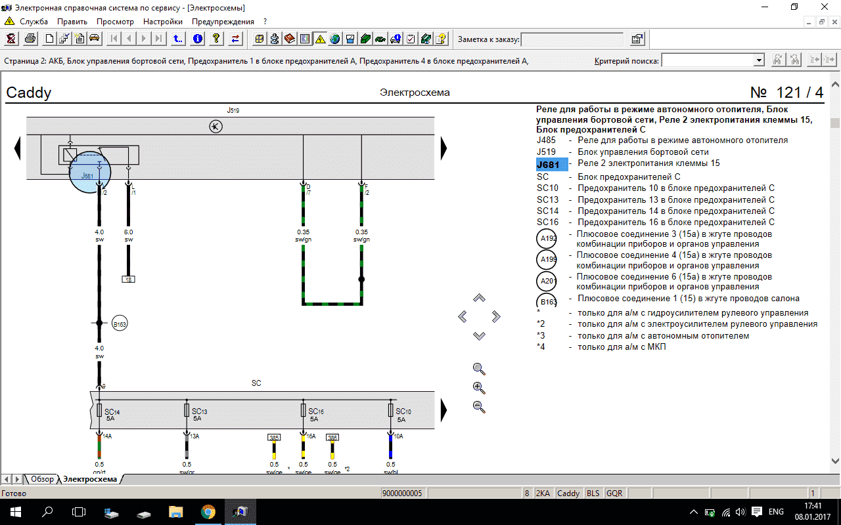Viewport: 841px width, 525px height.
Task: Click the printer icon in the toolbar
Action: tap(30, 39)
